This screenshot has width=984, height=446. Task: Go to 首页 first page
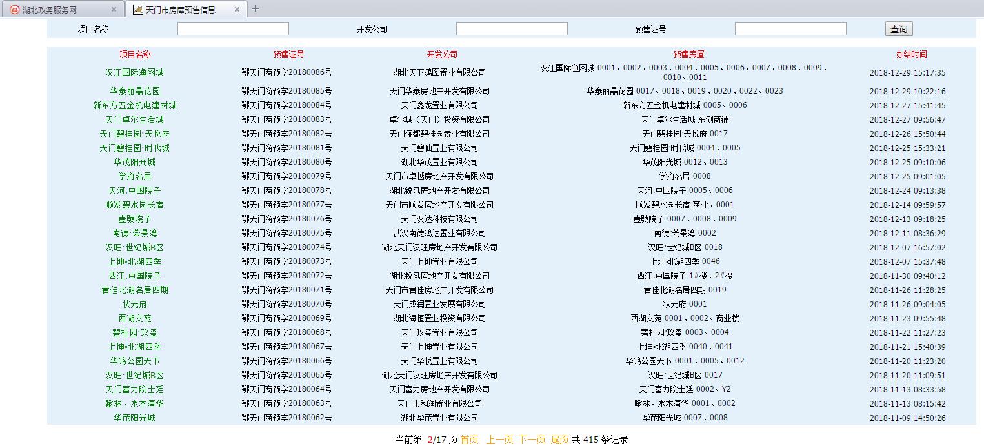click(x=470, y=440)
